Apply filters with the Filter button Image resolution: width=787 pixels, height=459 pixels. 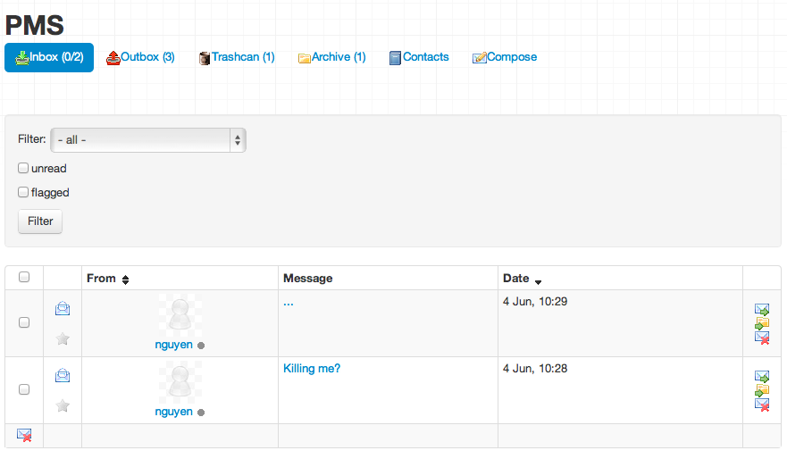click(x=40, y=221)
